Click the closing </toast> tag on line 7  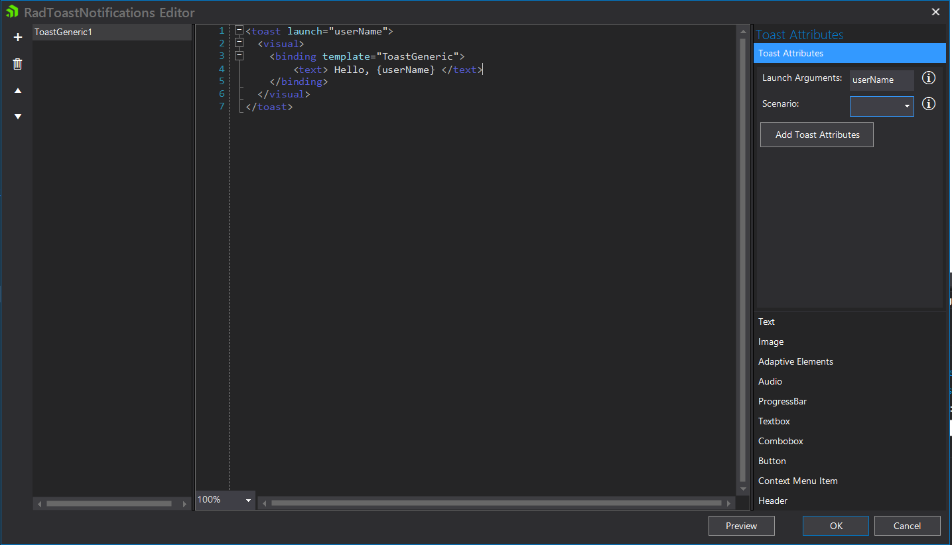pos(269,107)
